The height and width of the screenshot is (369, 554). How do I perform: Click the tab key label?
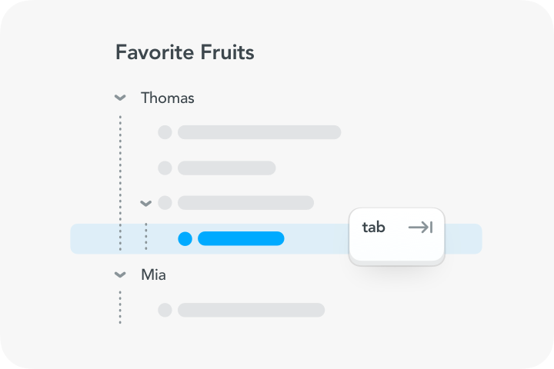373,227
